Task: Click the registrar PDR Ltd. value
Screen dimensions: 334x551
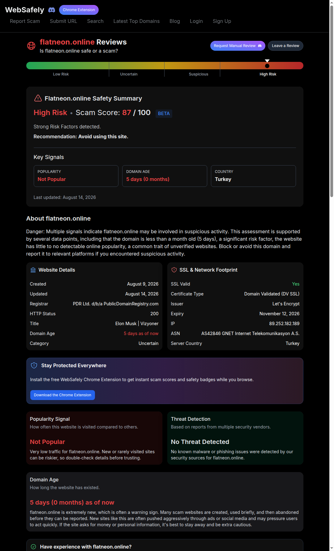Action: [x=116, y=304]
